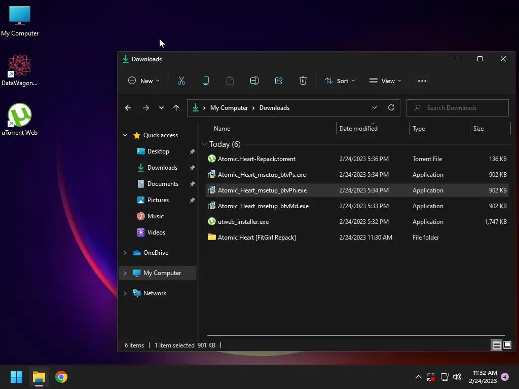519x389 pixels.
Task: Expand Network in navigation pane
Action: point(125,293)
